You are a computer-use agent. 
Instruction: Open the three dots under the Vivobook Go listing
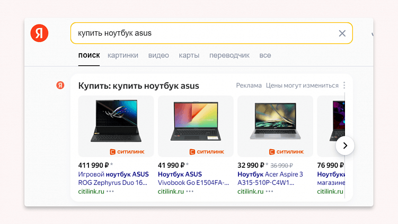click(190, 191)
